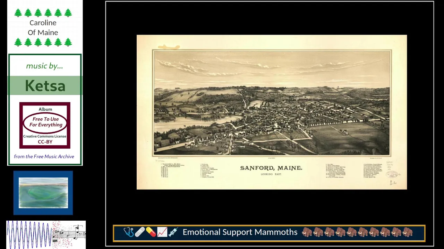Image resolution: width=444 pixels, height=249 pixels.
Task: Open the 'from the Free Music Archive' link
Action: (x=44, y=157)
